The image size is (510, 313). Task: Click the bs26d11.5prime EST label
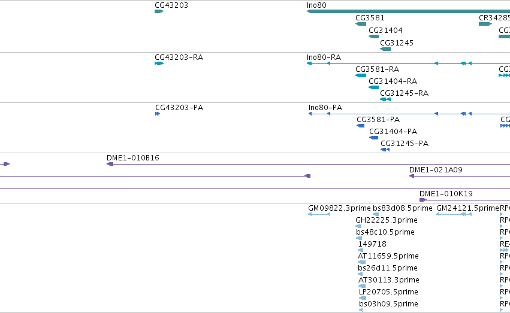pos(387,269)
